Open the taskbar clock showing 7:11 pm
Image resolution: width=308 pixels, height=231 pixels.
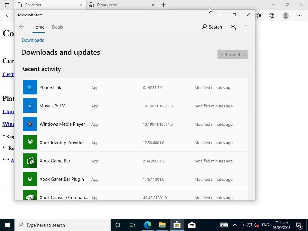pyautogui.click(x=281, y=225)
